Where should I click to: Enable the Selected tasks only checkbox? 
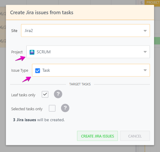(x=52, y=108)
